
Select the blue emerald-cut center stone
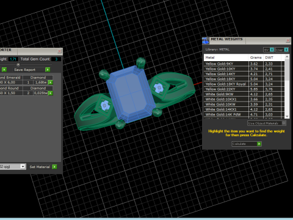click(x=130, y=95)
